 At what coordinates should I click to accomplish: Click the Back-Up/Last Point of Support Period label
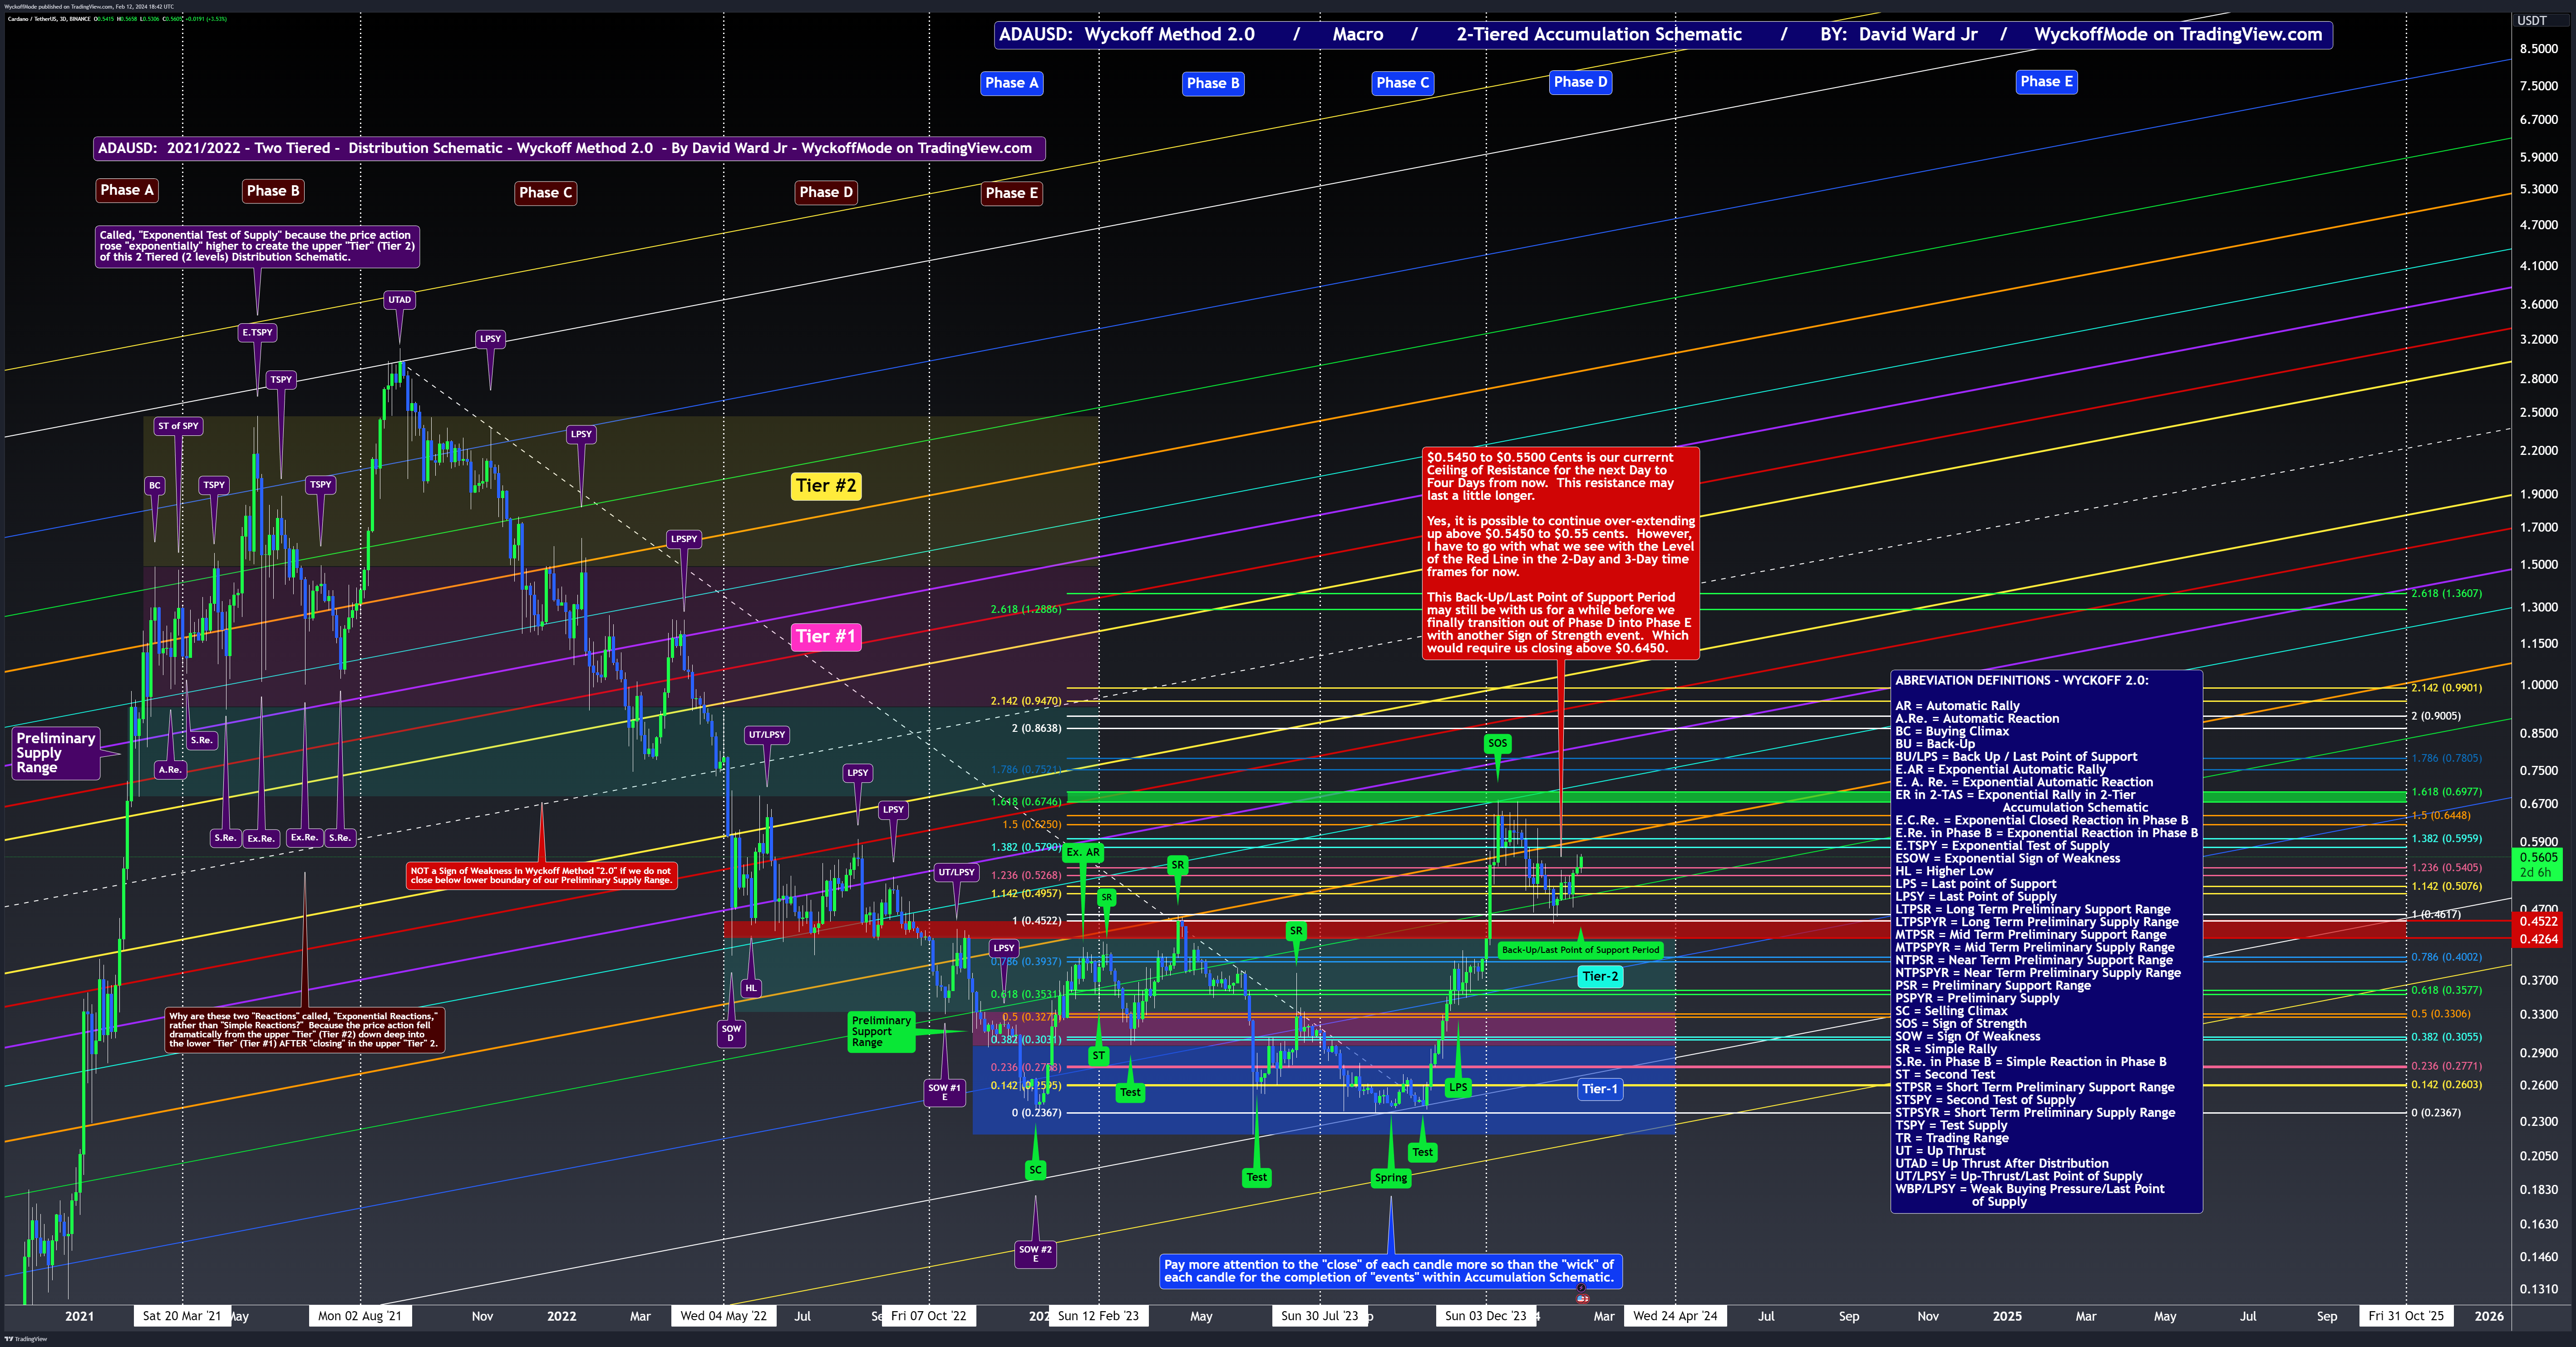point(1580,950)
